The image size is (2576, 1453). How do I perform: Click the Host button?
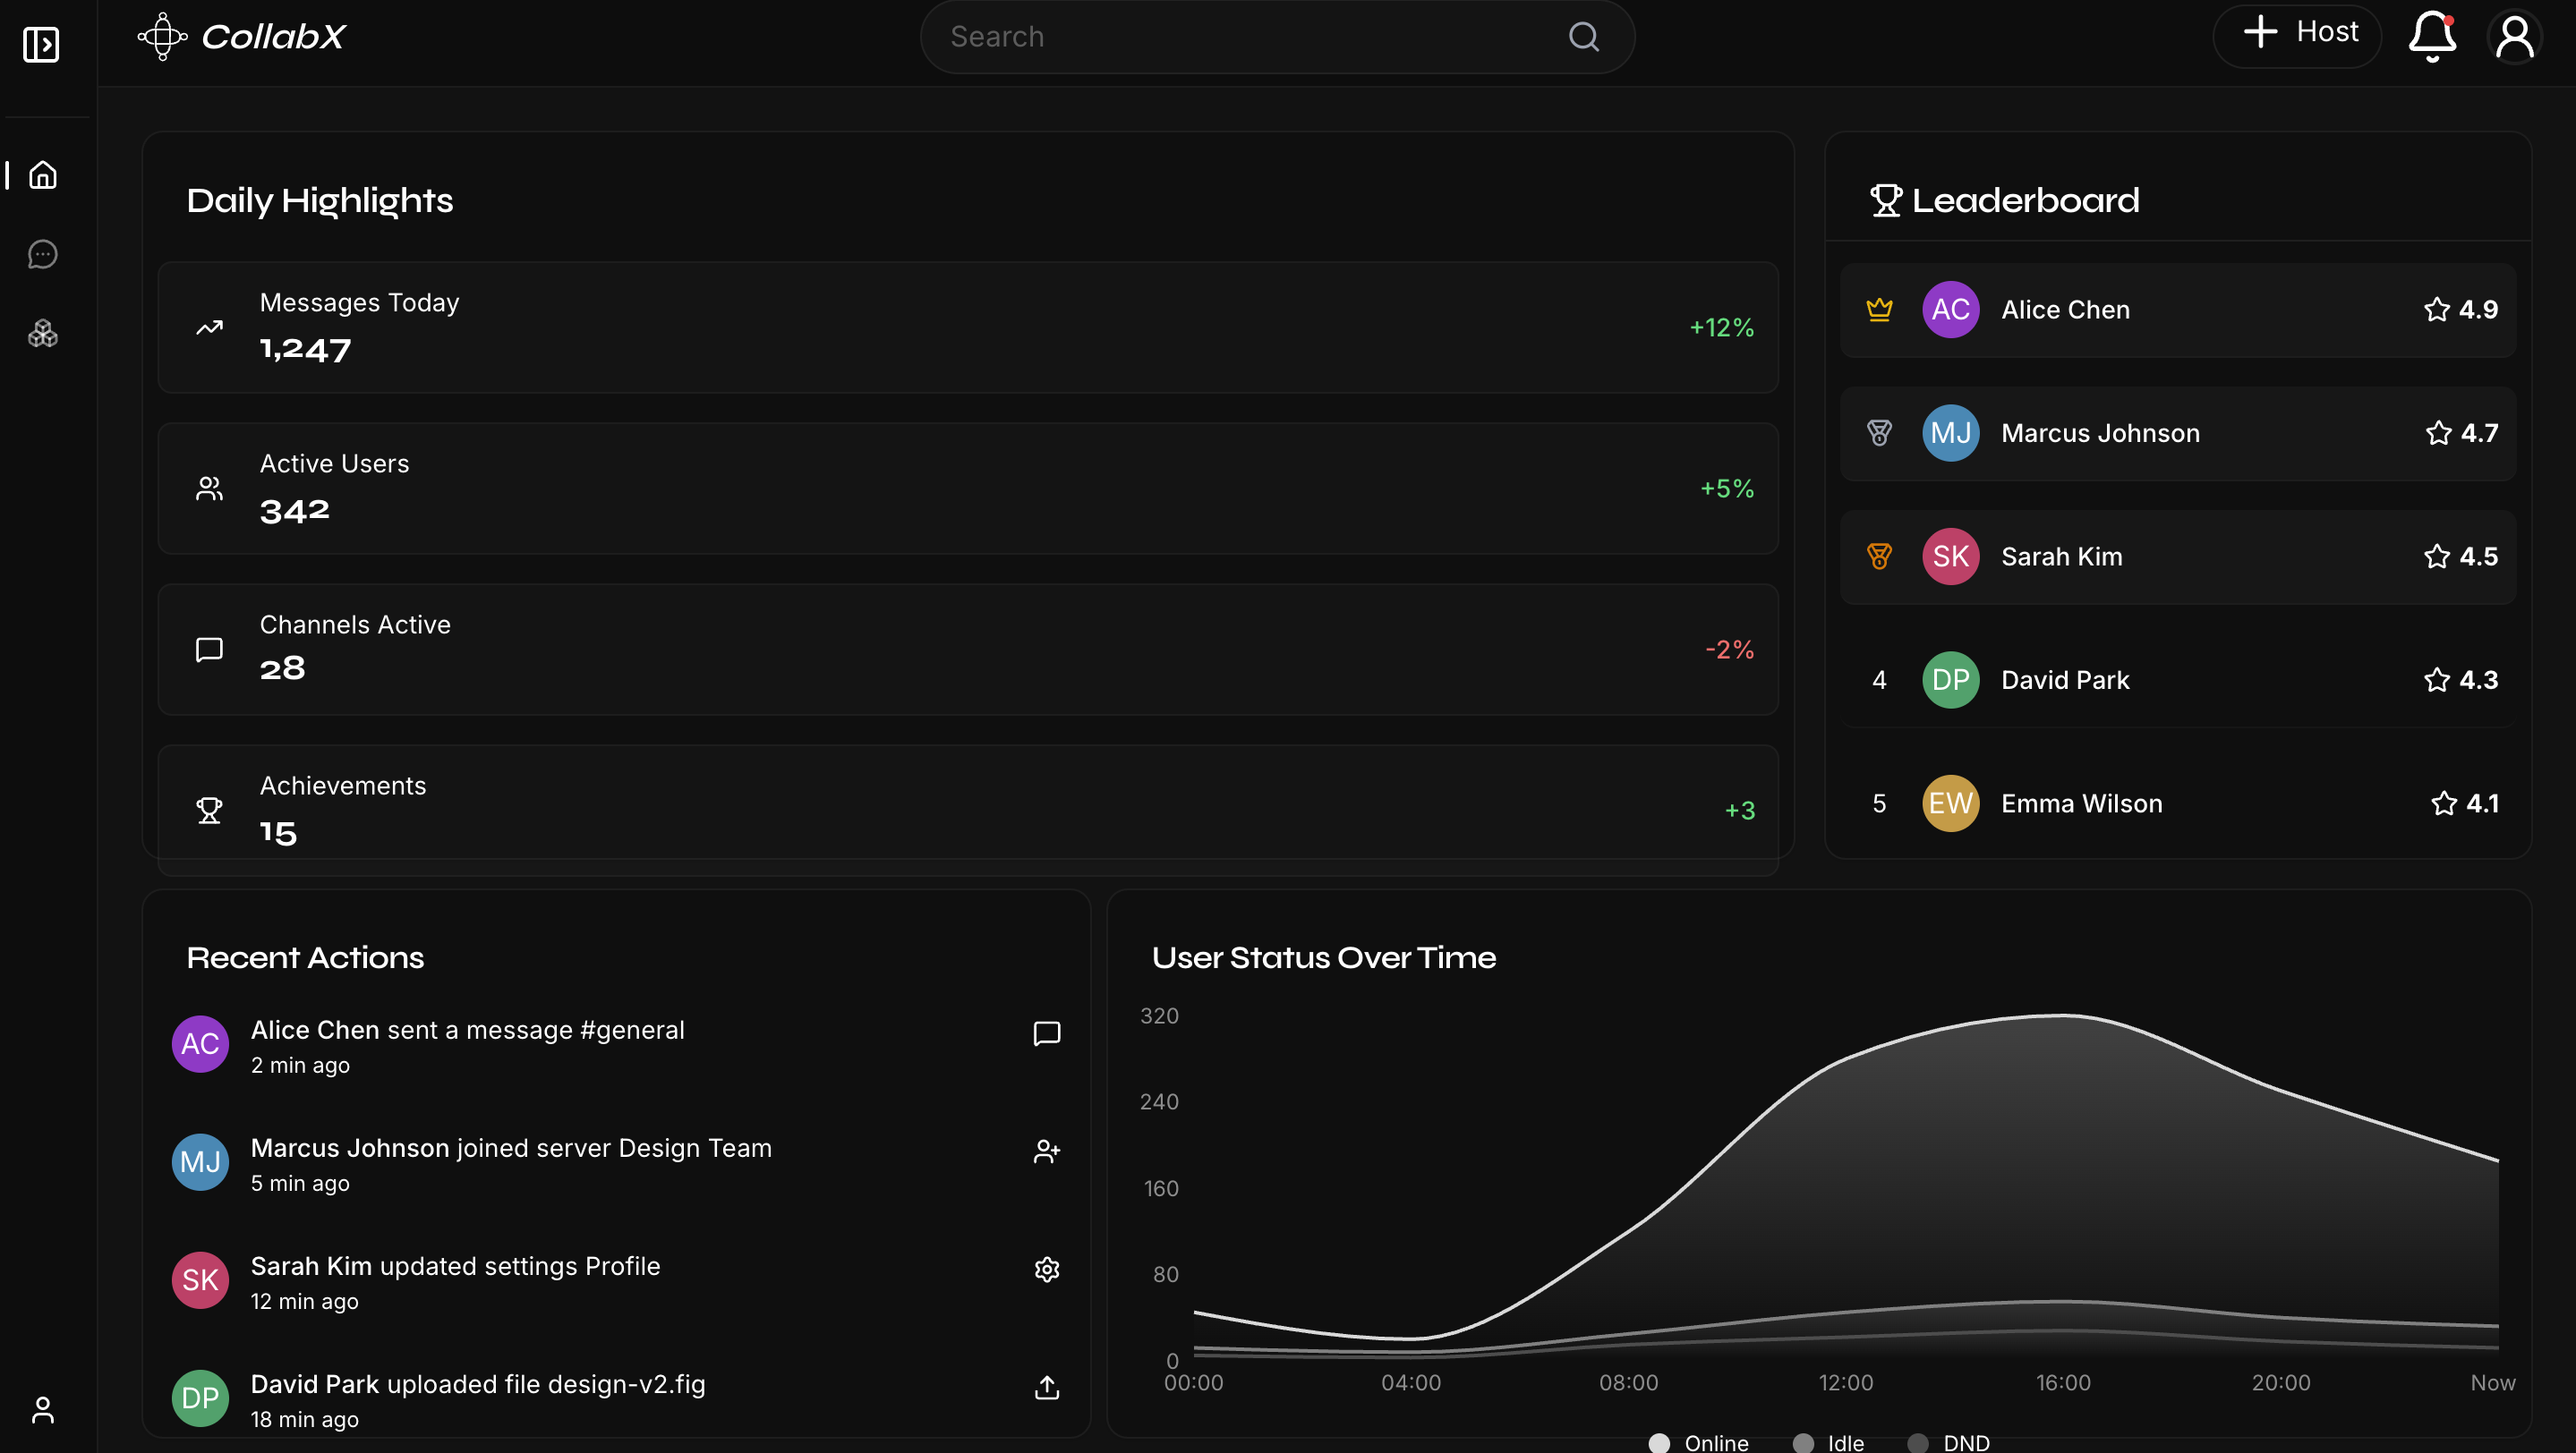click(x=2297, y=35)
